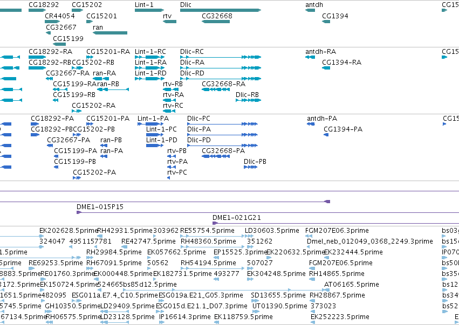
Task: Select the Dlic-RC transcript label
Action: 192,52
